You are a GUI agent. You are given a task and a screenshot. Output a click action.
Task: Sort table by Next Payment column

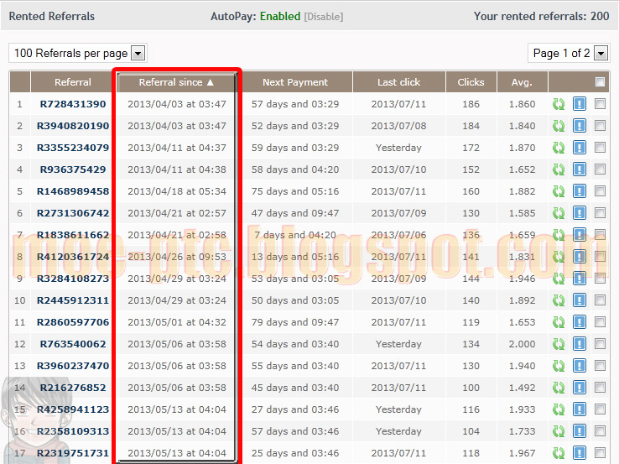(x=295, y=82)
